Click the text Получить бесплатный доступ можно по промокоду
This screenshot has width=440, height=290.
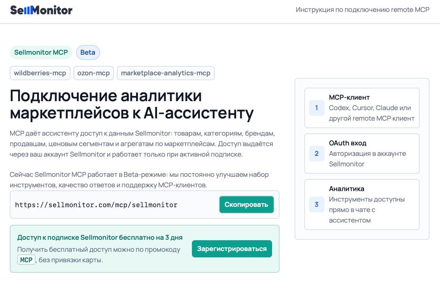pos(99,250)
